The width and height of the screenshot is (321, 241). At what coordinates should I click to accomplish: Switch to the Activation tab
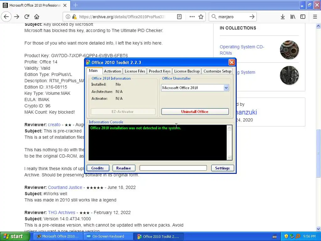[x=113, y=71]
